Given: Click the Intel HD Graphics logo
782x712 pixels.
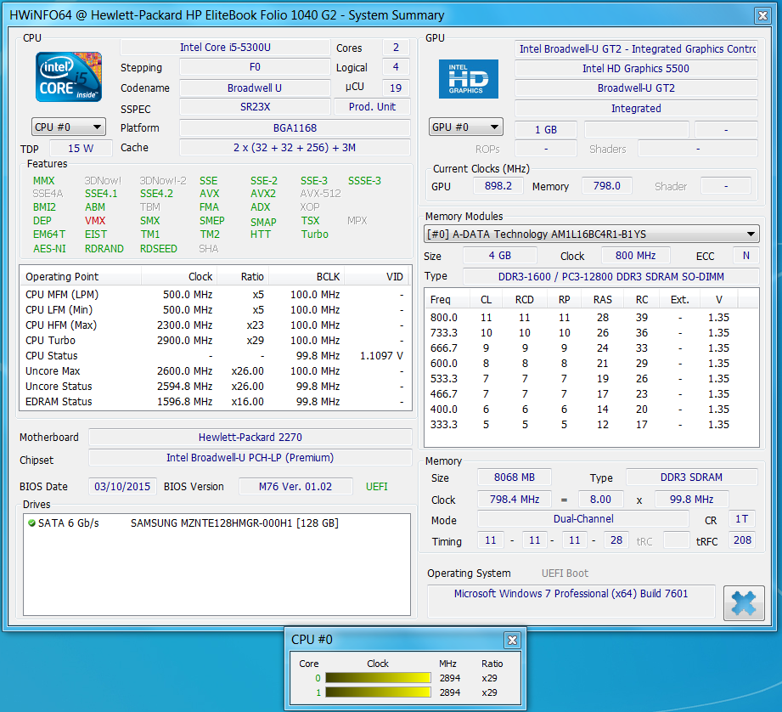Looking at the screenshot, I should [469, 79].
